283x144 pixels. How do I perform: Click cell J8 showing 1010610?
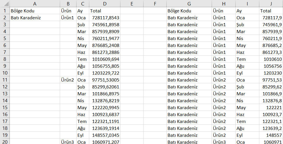click(x=271, y=59)
